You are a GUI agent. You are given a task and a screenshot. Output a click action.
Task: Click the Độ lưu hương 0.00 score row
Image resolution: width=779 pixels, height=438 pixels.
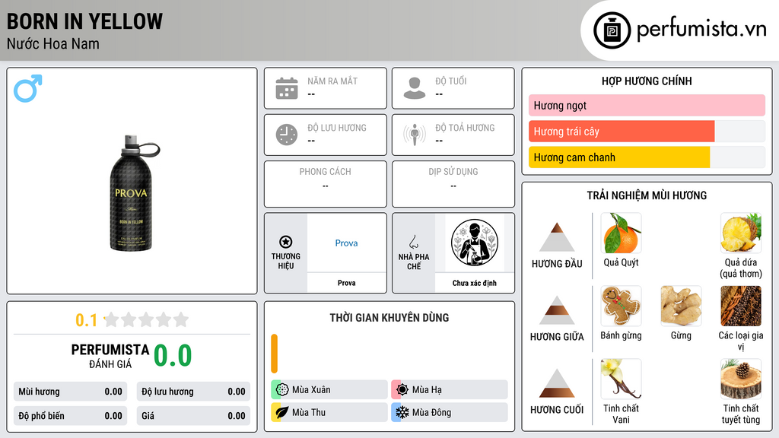193,392
